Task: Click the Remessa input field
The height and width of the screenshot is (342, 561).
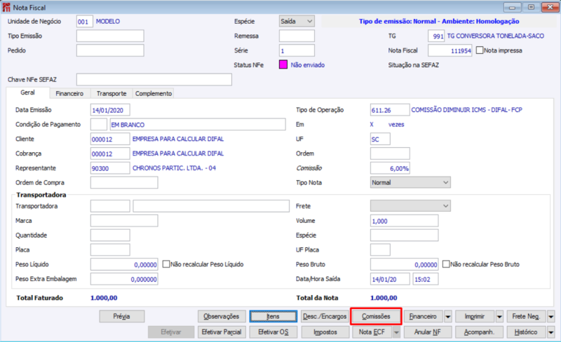Action: [297, 36]
